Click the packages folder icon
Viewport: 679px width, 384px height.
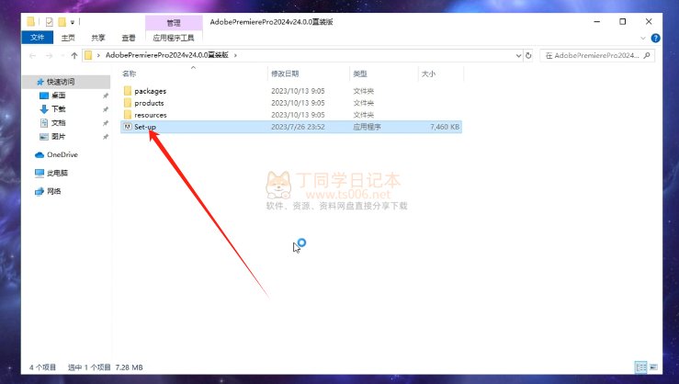click(x=128, y=90)
